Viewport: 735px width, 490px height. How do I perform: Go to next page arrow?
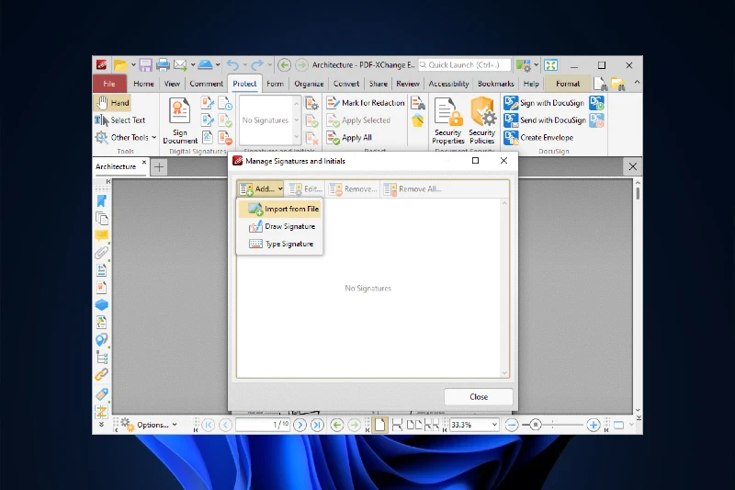[x=300, y=425]
